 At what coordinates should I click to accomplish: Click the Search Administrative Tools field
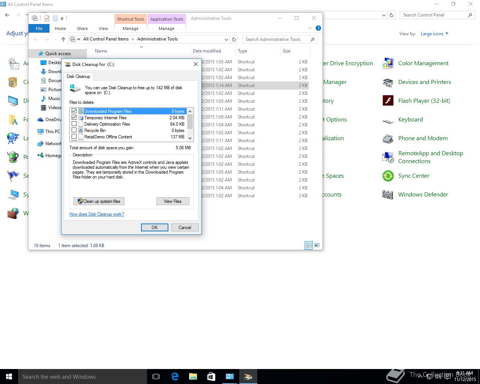pos(280,39)
